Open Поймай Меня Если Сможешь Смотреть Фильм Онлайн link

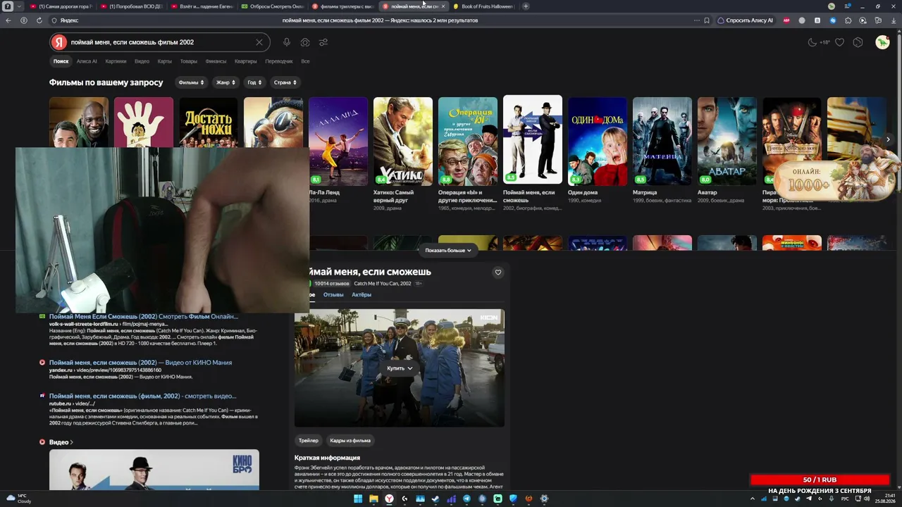click(144, 317)
